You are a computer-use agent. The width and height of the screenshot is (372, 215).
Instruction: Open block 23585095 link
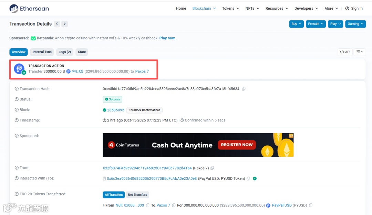pyautogui.click(x=115, y=110)
